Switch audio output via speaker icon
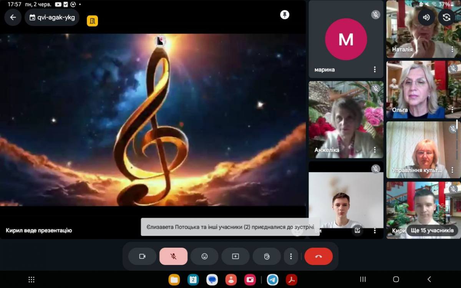This screenshot has width=461, height=288. 426,17
